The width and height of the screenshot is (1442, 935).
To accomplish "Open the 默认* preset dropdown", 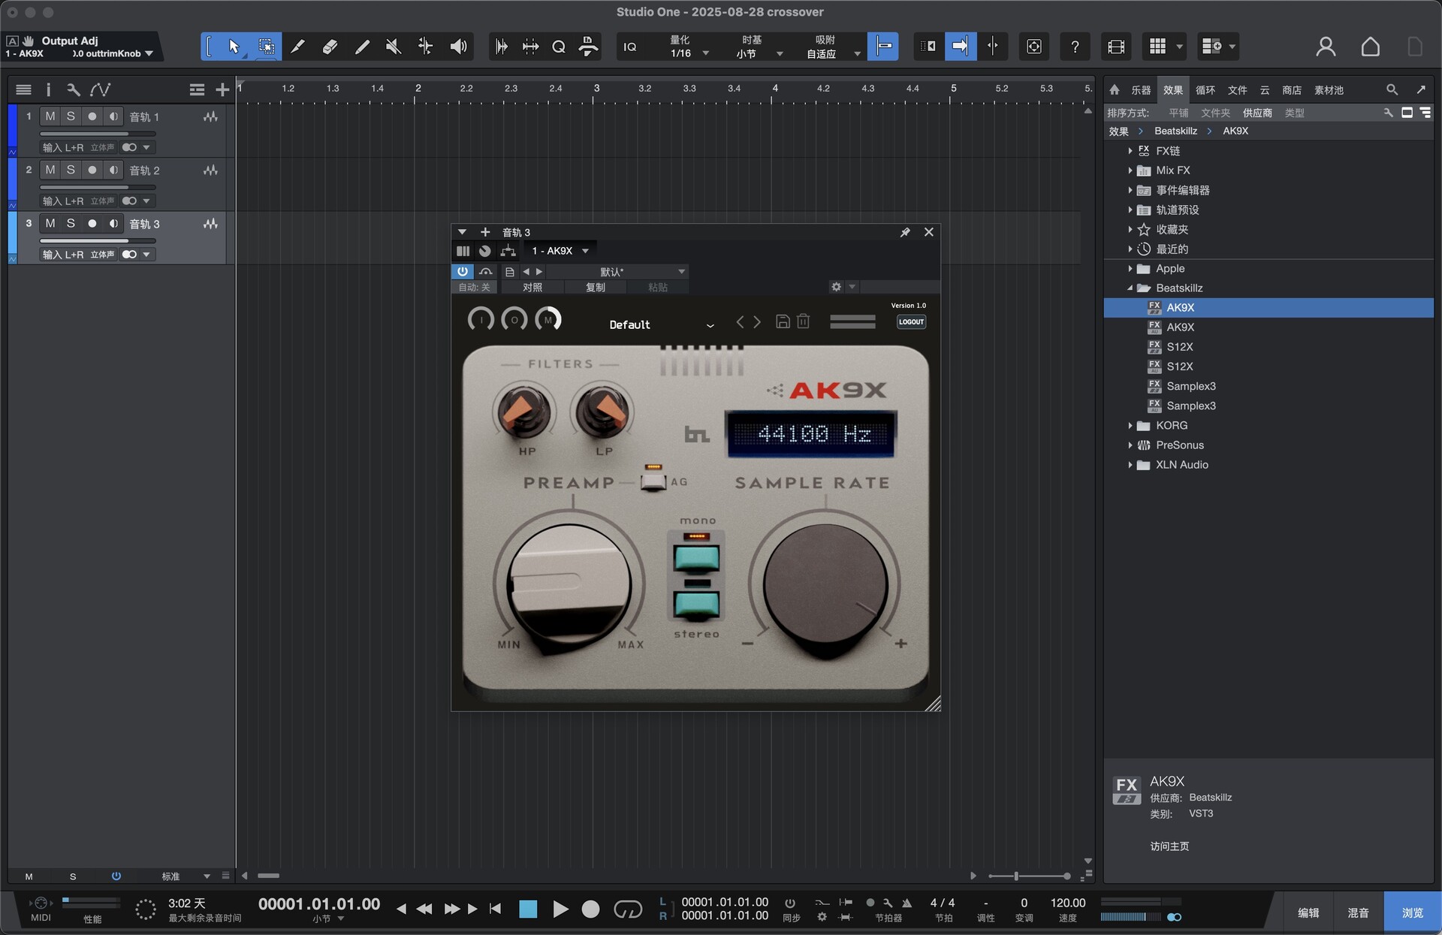I will coord(617,271).
